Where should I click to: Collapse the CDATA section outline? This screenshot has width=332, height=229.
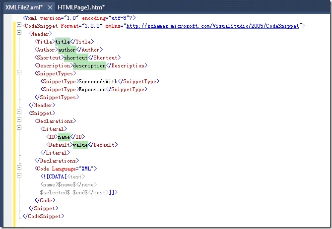[19, 176]
